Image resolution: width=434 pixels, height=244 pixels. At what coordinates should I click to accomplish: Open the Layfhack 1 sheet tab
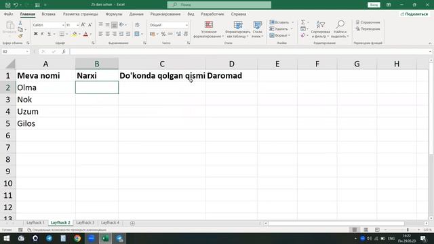click(35, 222)
